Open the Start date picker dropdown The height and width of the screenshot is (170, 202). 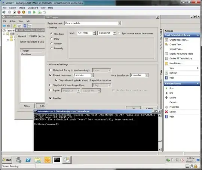pos(94,33)
